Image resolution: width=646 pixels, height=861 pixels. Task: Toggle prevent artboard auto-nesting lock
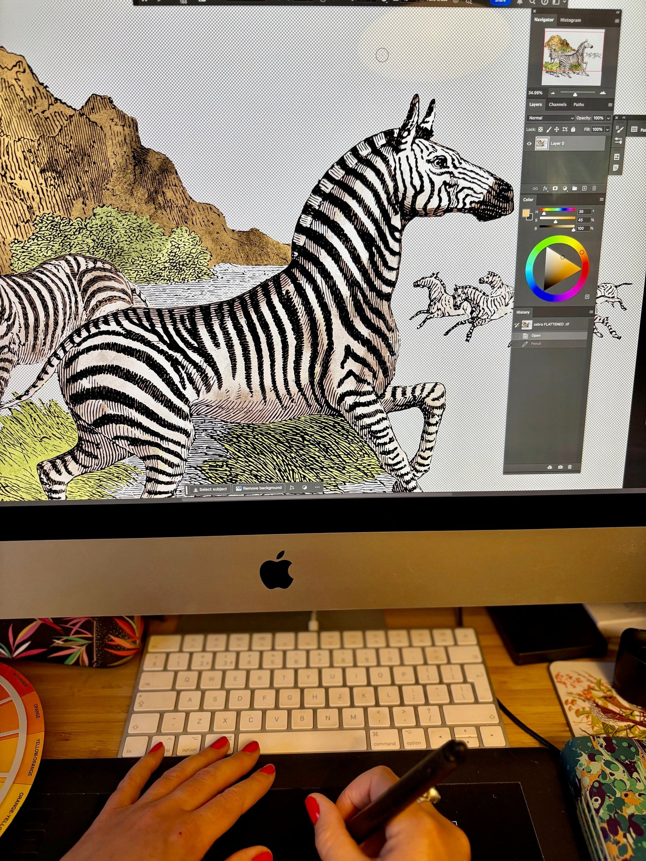[565, 130]
